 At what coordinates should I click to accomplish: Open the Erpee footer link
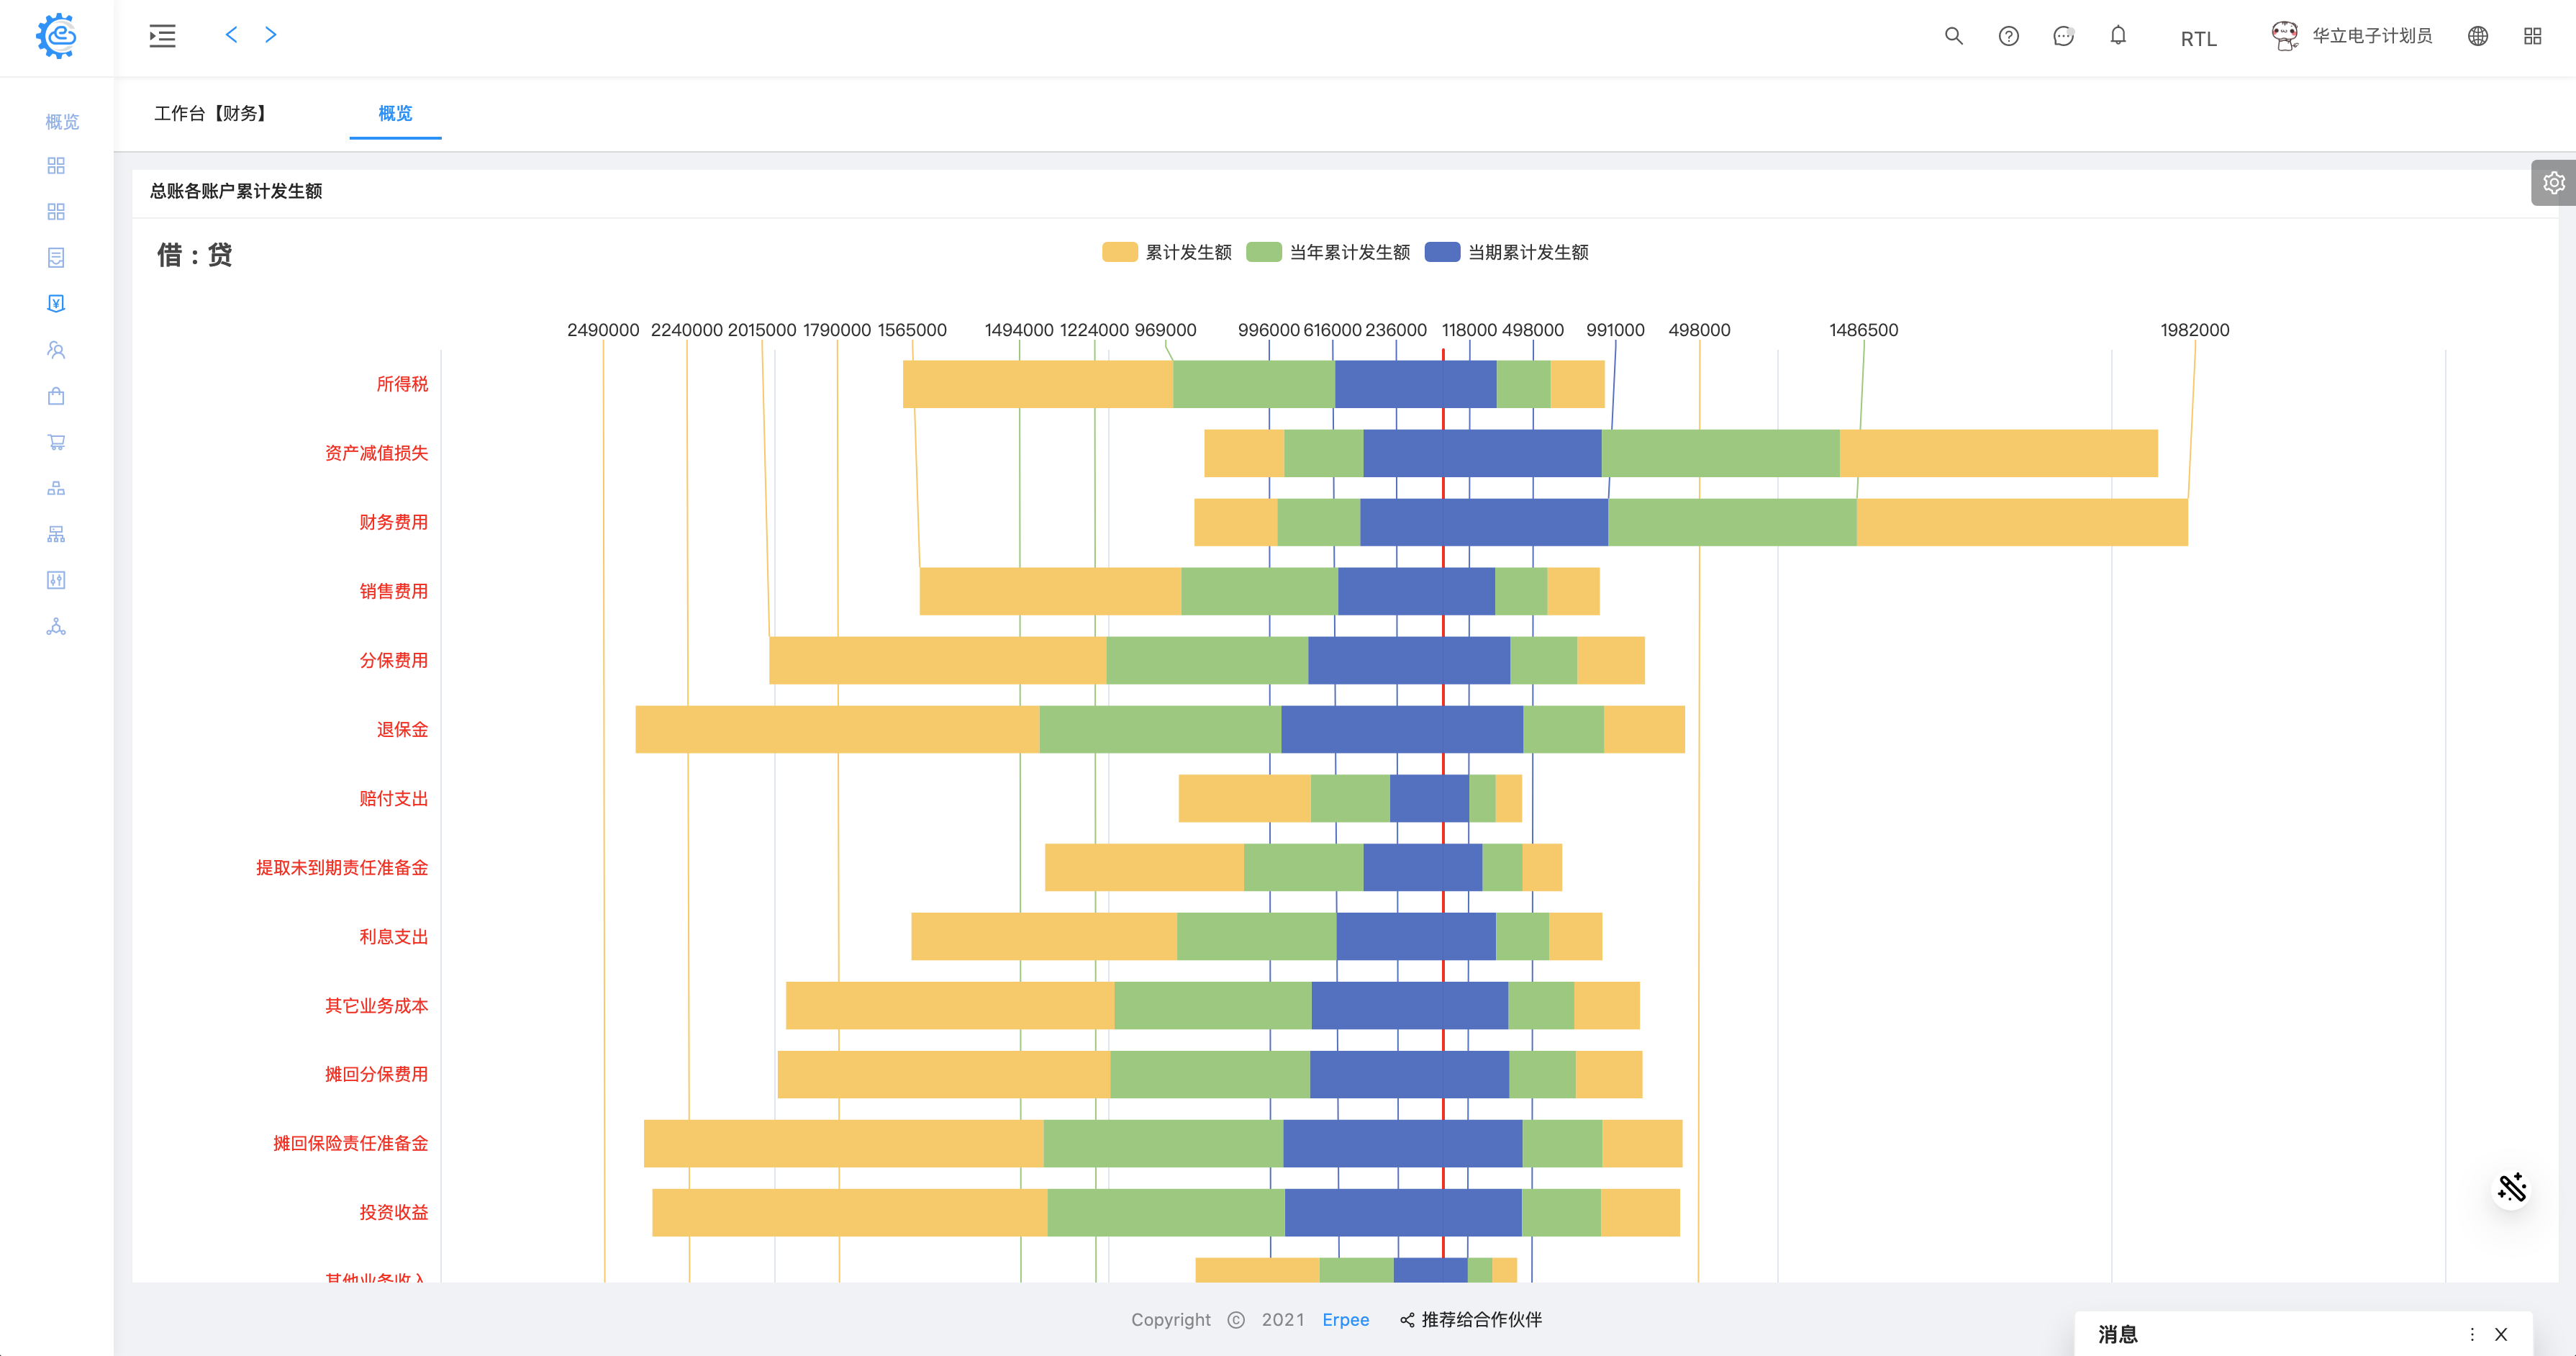[x=1345, y=1319]
